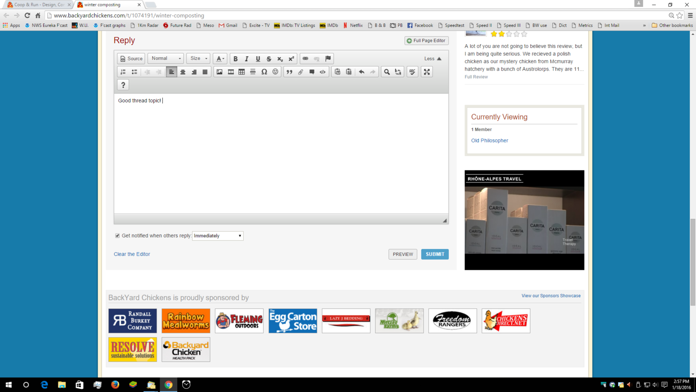
Task: Open the text color picker
Action: click(x=220, y=59)
